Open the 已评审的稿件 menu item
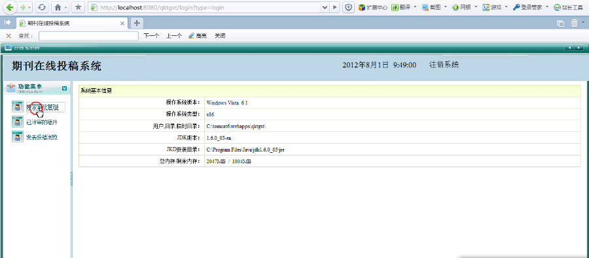The width and height of the screenshot is (589, 258). [42, 122]
